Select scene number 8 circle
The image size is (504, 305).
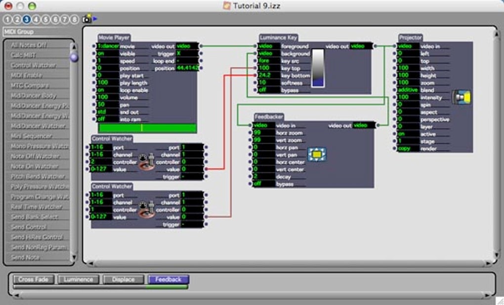point(74,20)
